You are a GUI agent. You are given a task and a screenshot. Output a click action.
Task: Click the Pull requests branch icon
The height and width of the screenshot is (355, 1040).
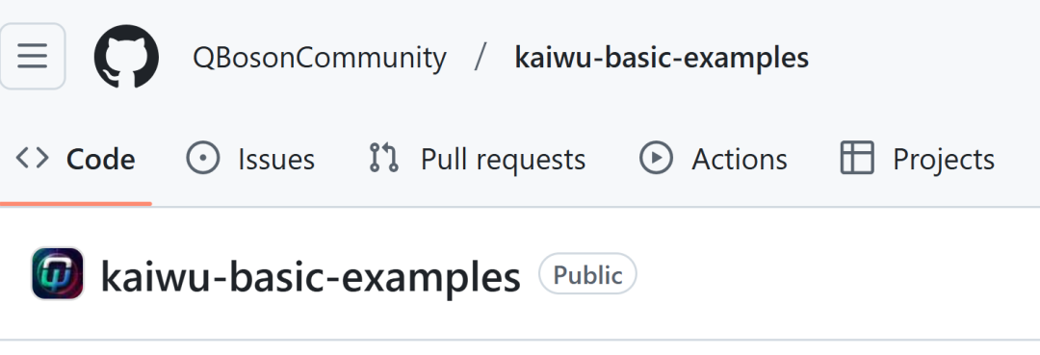click(384, 159)
